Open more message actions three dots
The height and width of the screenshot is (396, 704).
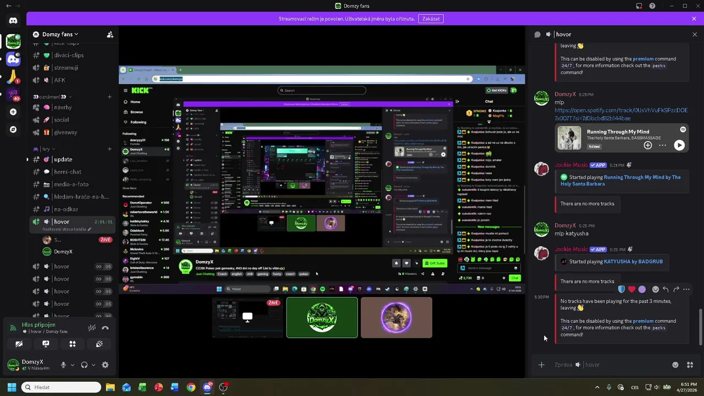tap(686, 289)
